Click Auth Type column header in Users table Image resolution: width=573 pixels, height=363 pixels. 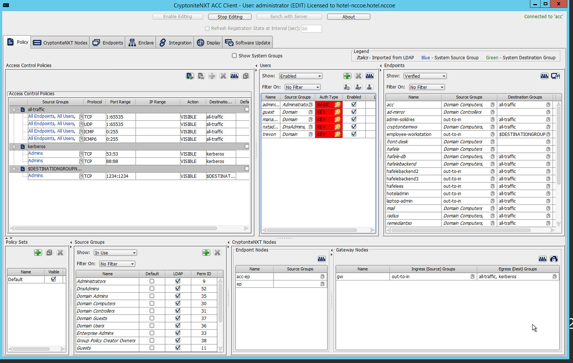[x=329, y=97]
